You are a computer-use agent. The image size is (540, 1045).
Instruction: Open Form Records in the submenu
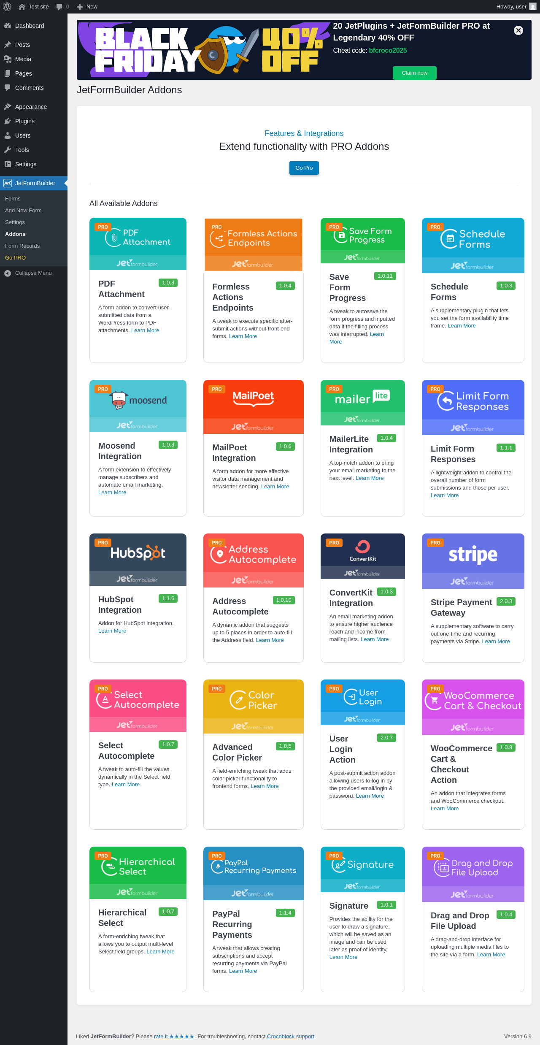pyautogui.click(x=22, y=246)
